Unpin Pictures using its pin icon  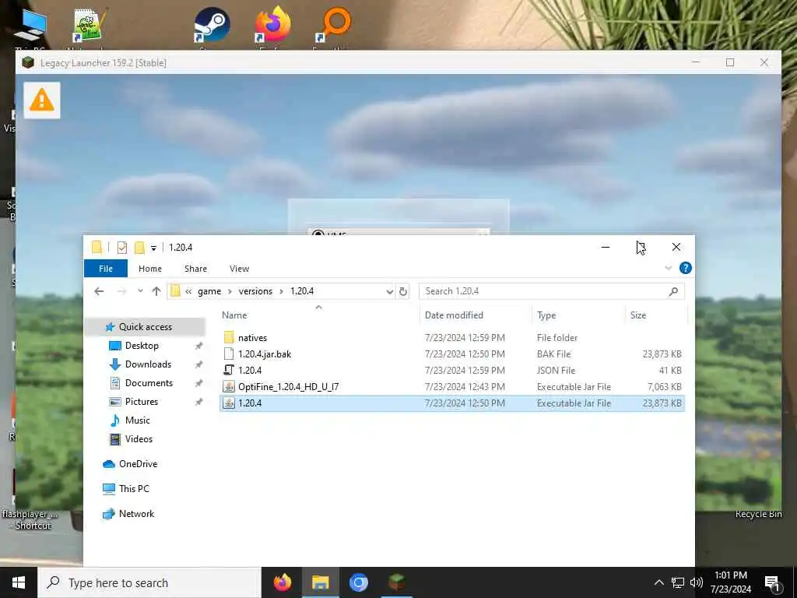tap(198, 403)
